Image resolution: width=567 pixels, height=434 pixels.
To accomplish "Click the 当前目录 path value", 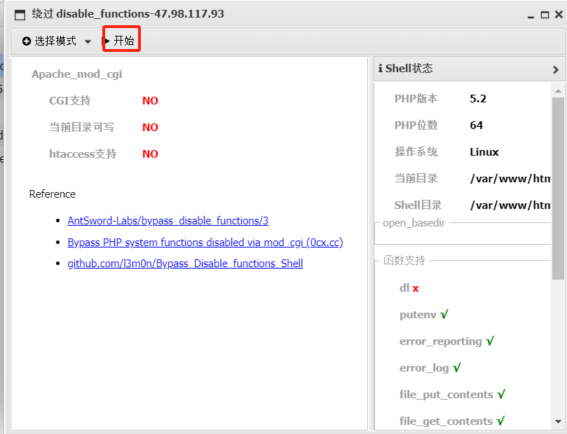I will pos(510,179).
